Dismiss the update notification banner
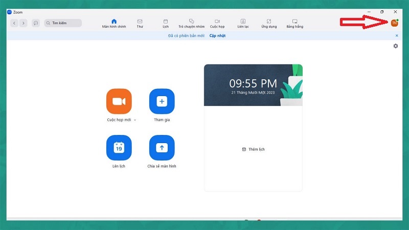Viewport: 409px width, 230px height. 397,36
